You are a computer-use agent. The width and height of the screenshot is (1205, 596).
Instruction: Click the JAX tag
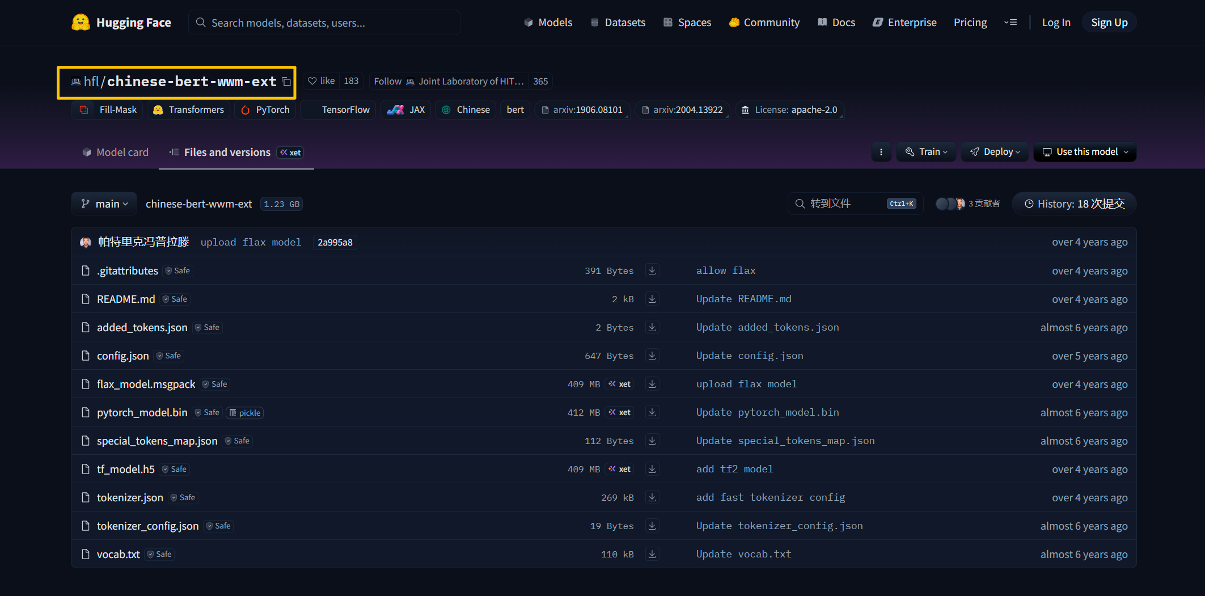(x=405, y=110)
